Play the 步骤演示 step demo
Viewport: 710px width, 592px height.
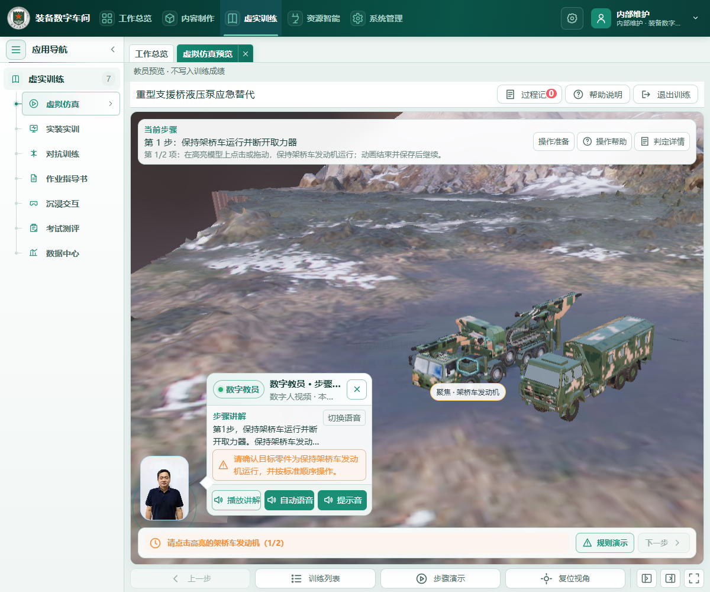[x=440, y=578]
